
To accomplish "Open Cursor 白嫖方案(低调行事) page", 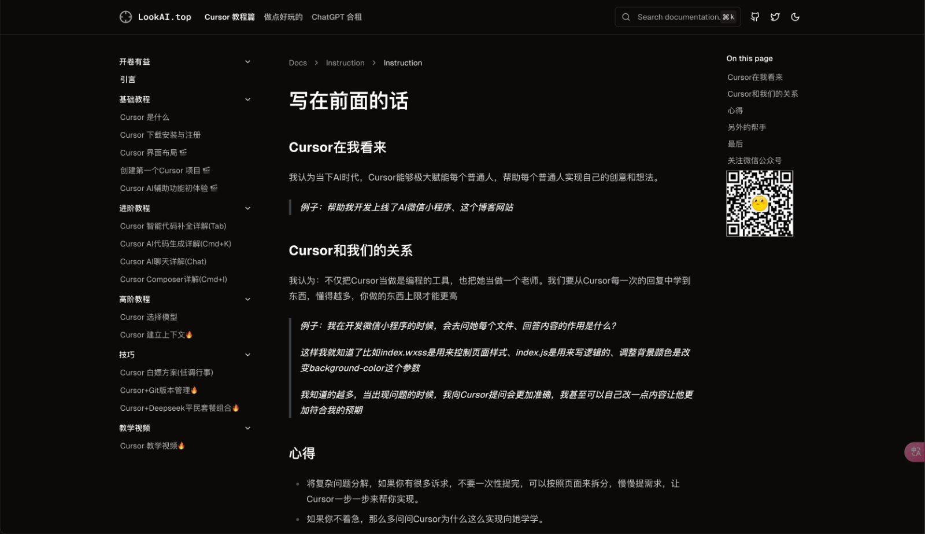I will click(x=166, y=373).
